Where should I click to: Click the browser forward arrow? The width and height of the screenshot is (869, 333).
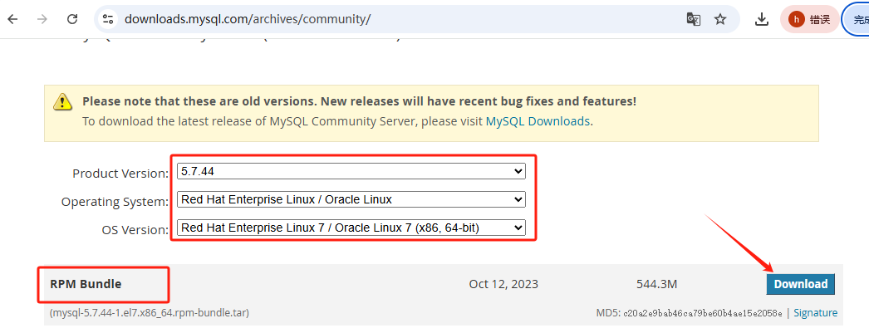tap(42, 19)
